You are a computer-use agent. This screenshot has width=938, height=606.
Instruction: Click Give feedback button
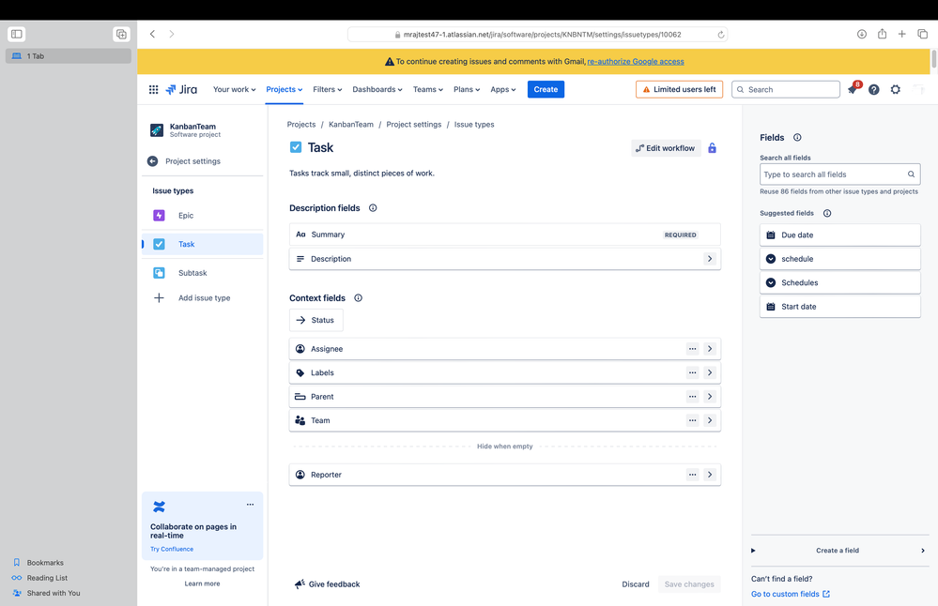328,584
